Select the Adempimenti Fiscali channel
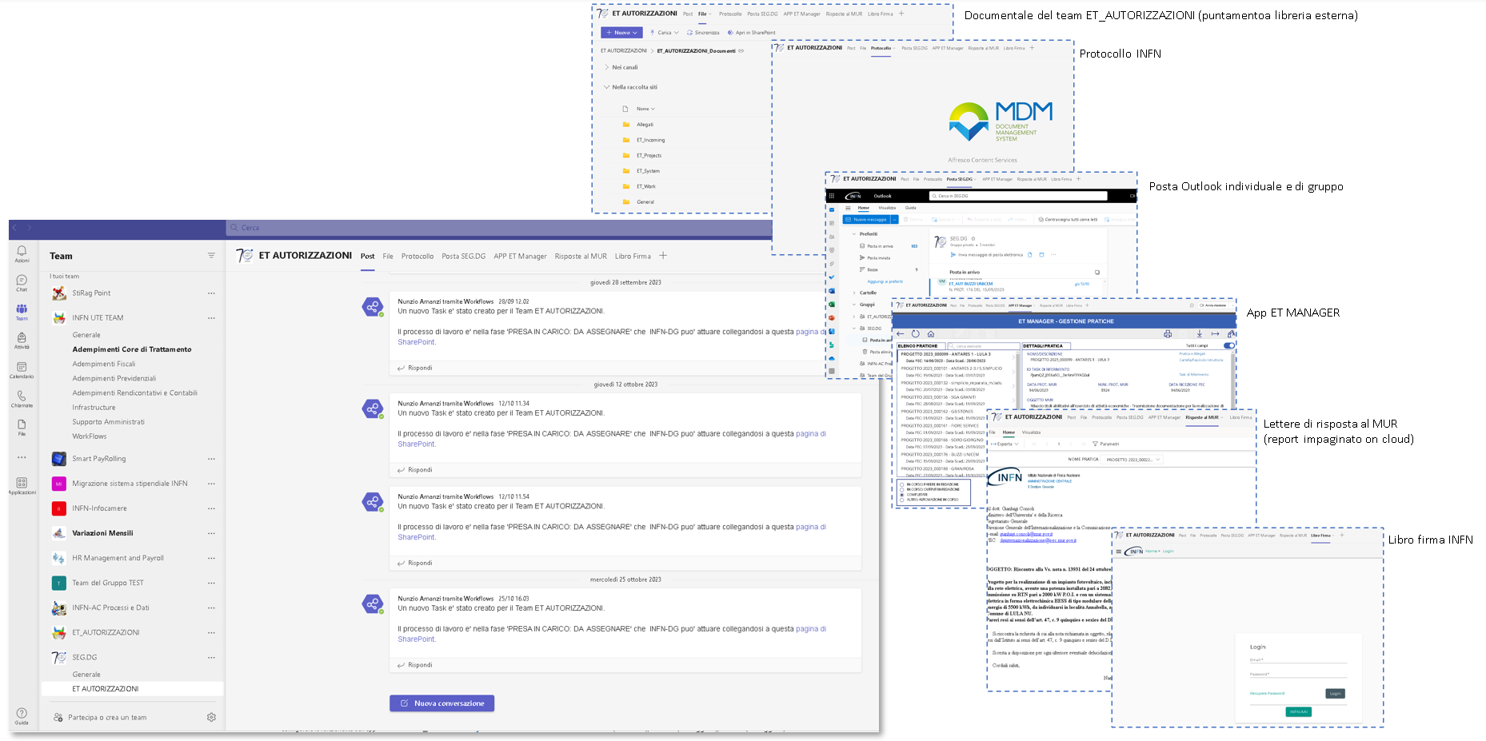 (104, 364)
